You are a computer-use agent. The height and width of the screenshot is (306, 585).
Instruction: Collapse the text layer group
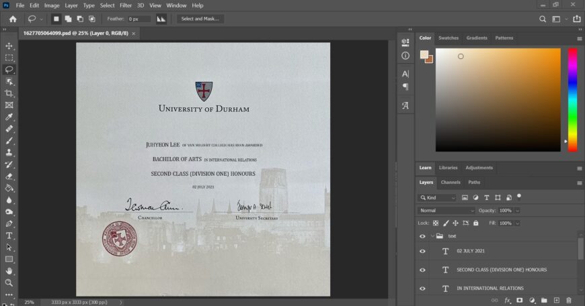click(x=432, y=236)
